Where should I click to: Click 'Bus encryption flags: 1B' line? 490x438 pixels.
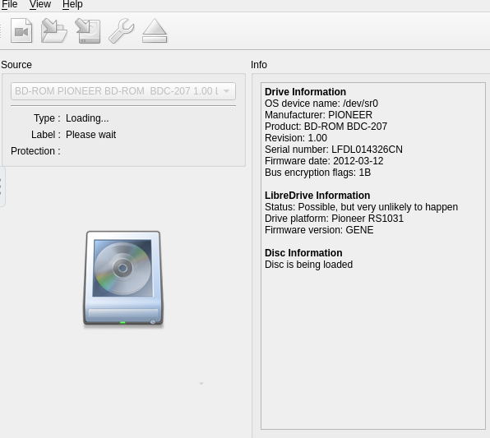[x=318, y=173]
